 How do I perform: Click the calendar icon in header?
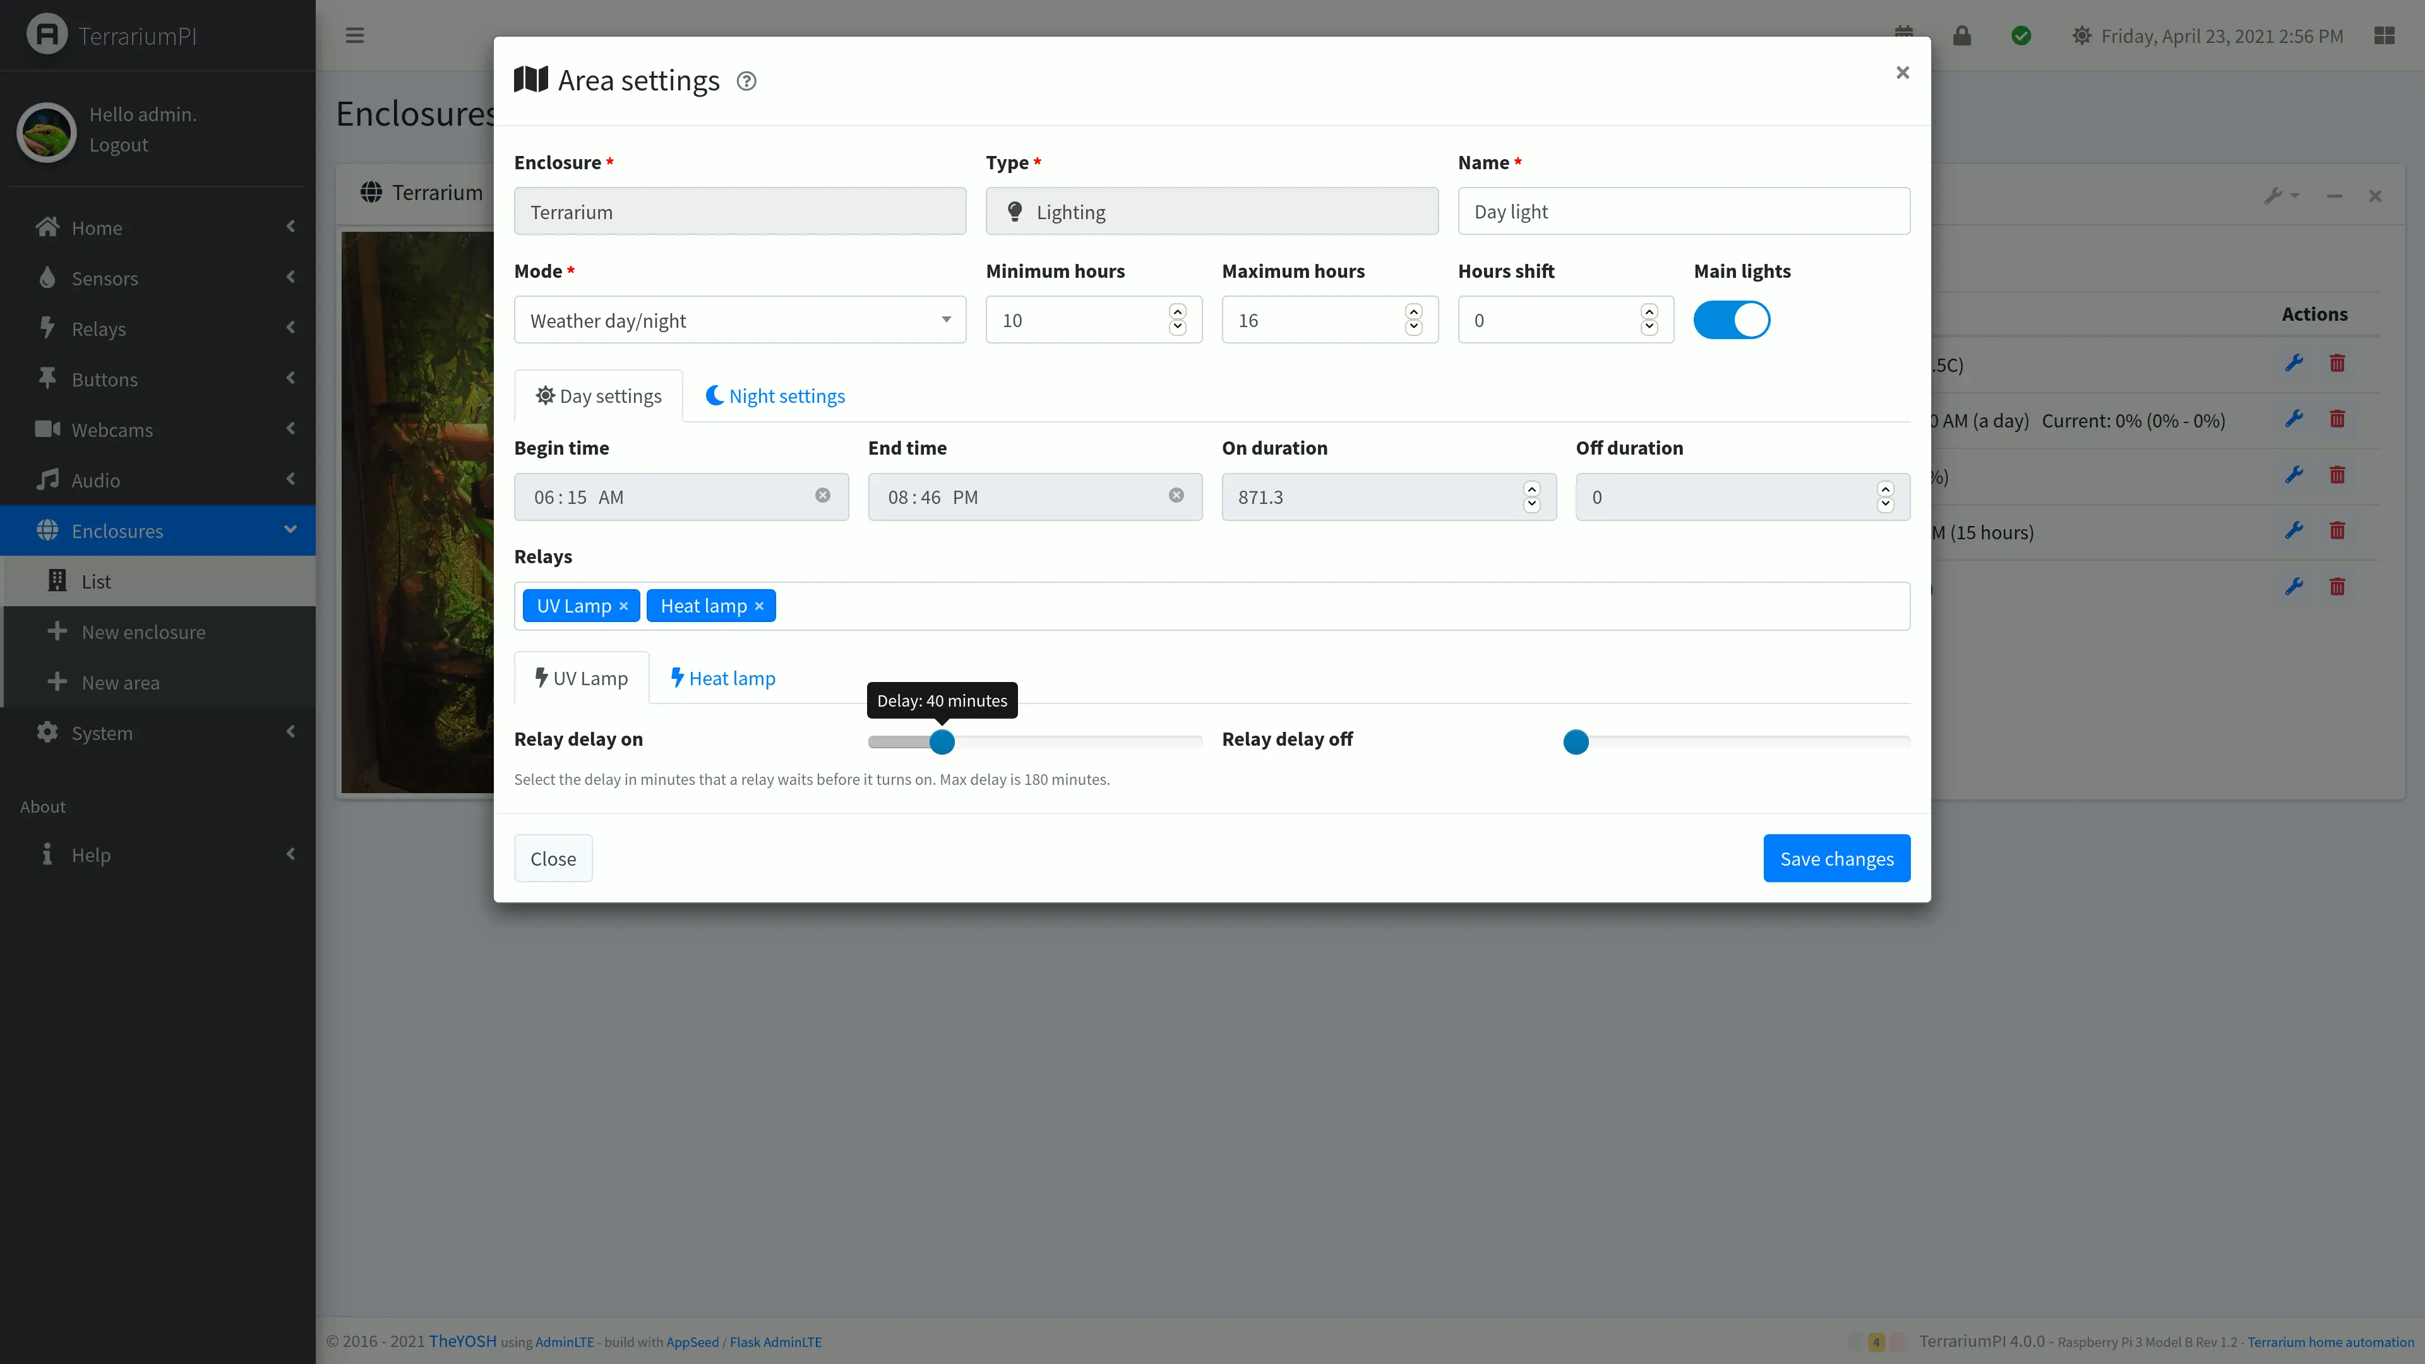1903,31
